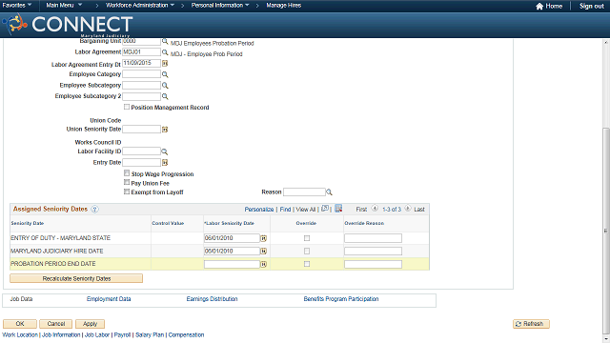610x343 pixels.
Task: Check Override for Probation Period End row
Action: [307, 264]
